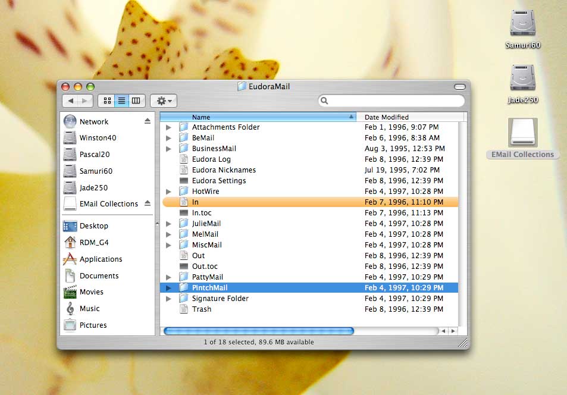Open the Applications folder in sidebar
567x395 pixels.
93,259
